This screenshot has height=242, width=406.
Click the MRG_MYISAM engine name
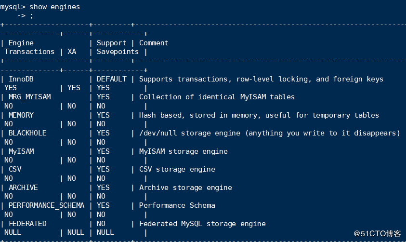pos(30,97)
